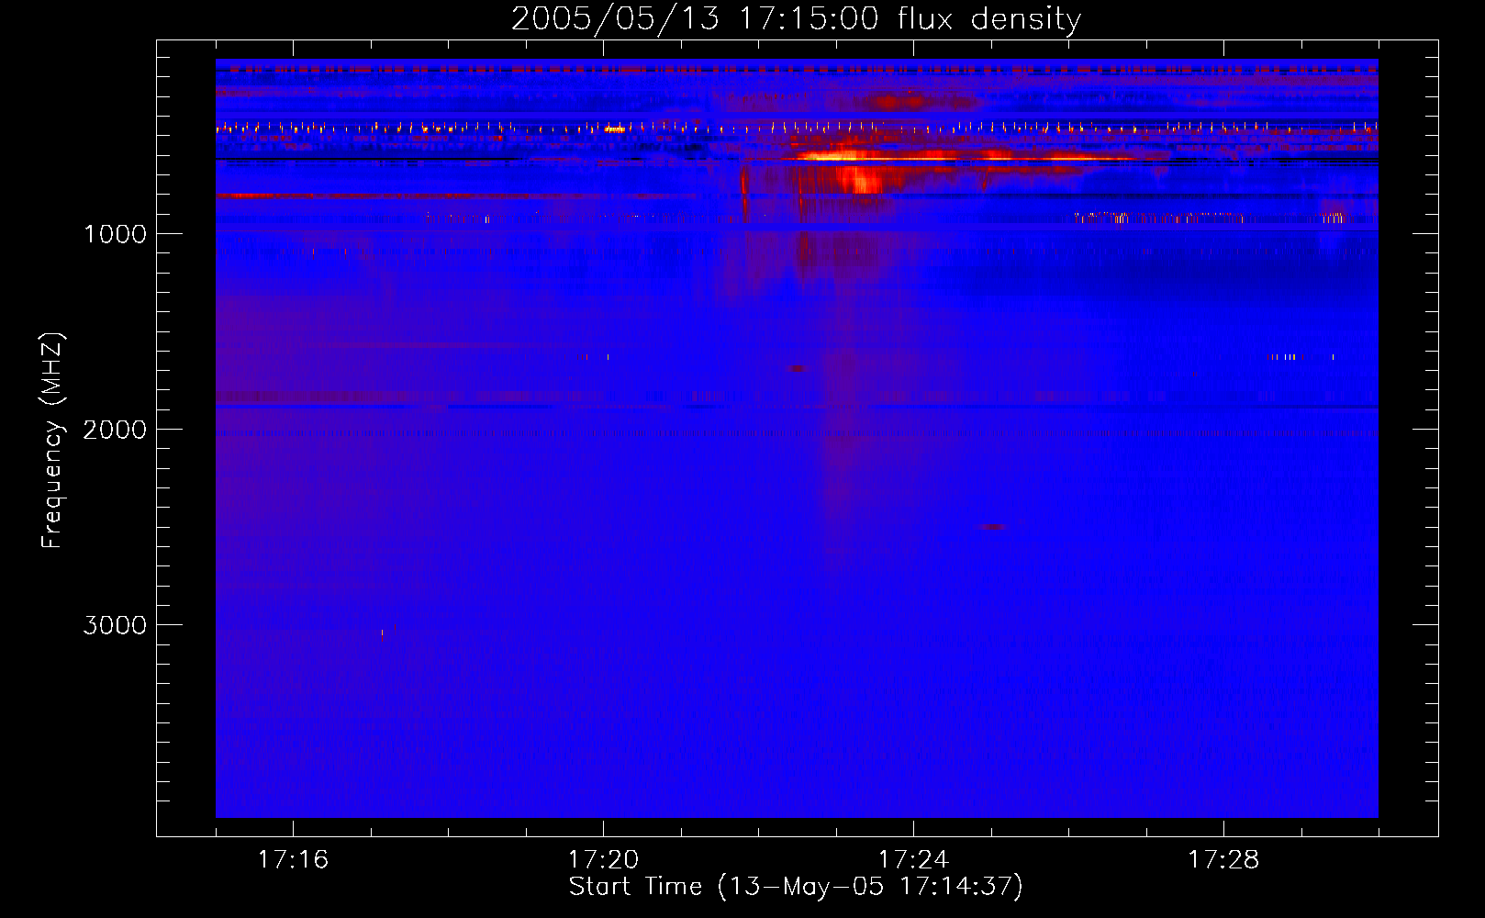The width and height of the screenshot is (1485, 918).
Task: Click the plot title '2005/05/13 17:15:00 flux density'
Action: [x=796, y=19]
